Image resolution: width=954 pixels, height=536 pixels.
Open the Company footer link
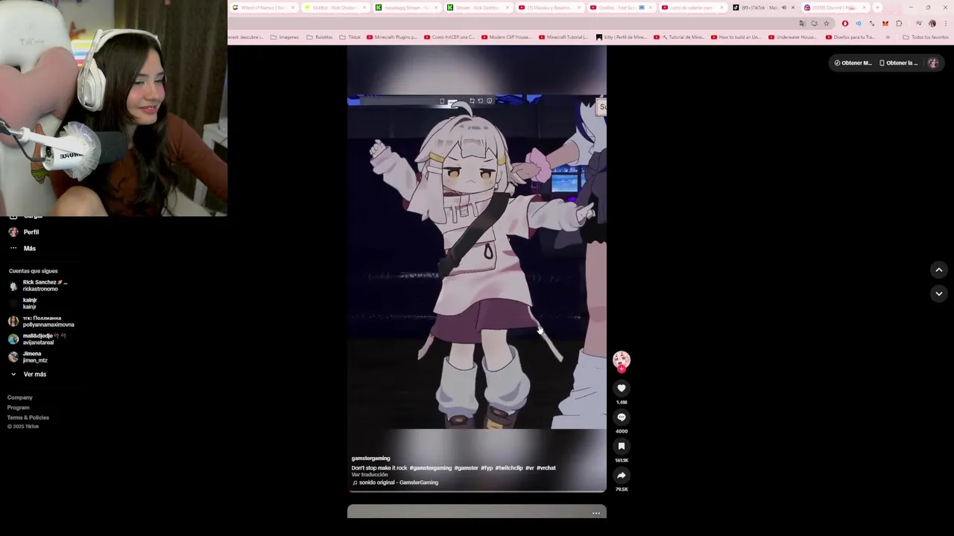[x=20, y=398]
